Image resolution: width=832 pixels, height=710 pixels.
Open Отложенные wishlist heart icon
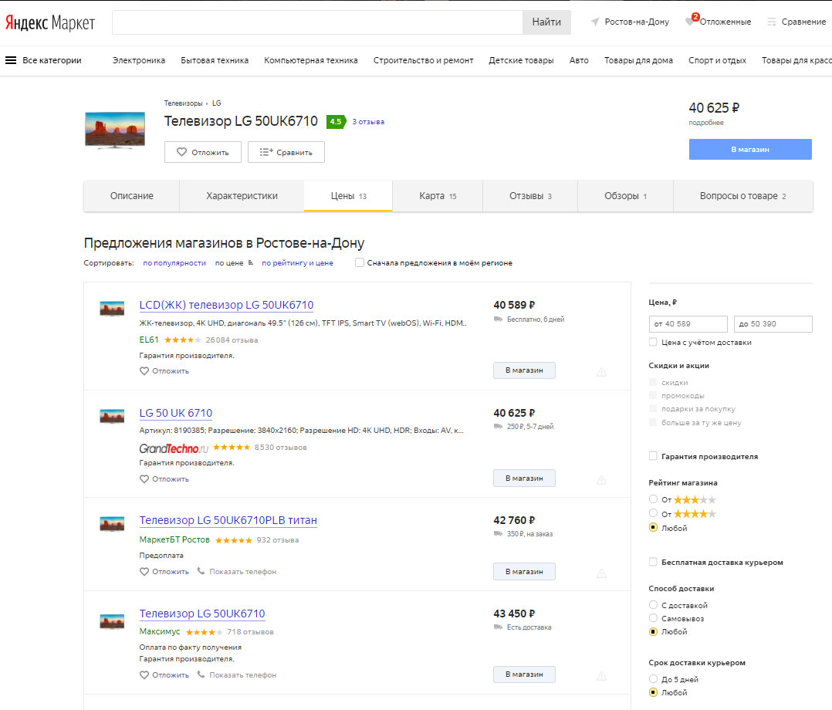click(690, 22)
